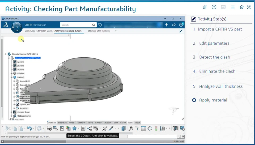This screenshot has width=255, height=145.
Task: Open the 3DEXPERIENCE help icon
Action: [181, 25]
